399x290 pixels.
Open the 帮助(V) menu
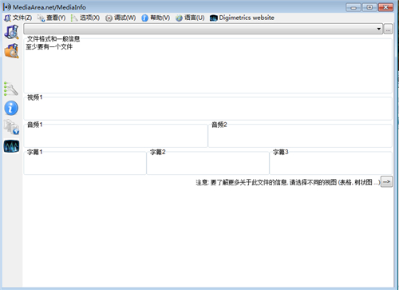coord(156,18)
